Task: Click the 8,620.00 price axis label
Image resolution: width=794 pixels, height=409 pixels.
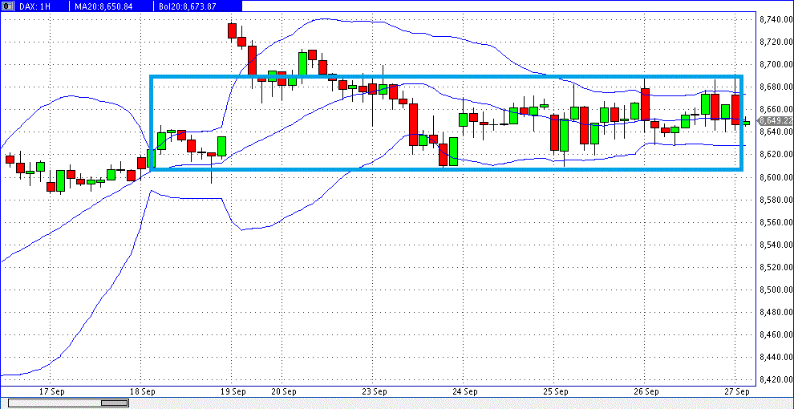Action: point(776,155)
